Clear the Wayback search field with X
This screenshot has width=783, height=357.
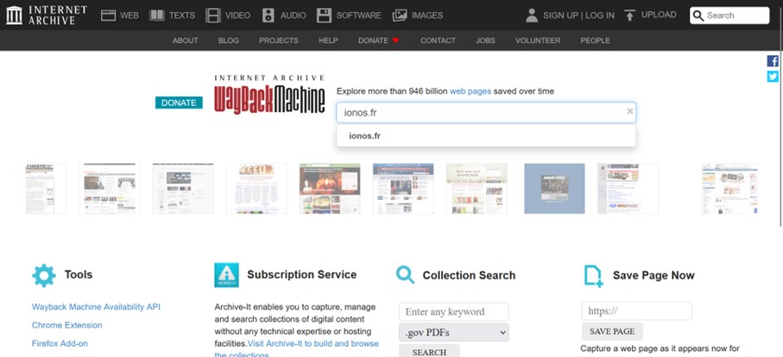coord(629,111)
